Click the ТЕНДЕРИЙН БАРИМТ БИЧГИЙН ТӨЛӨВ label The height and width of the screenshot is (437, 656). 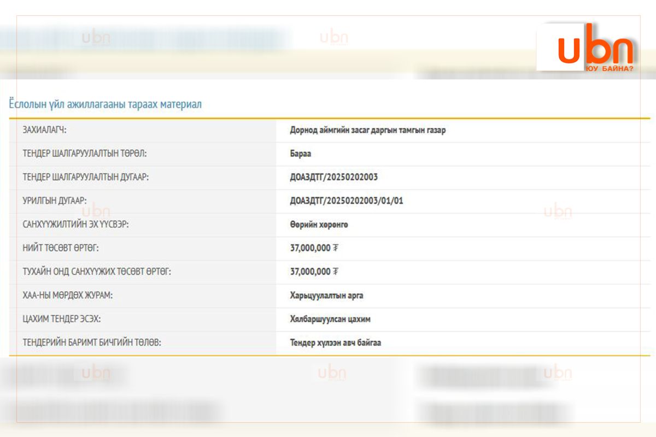pos(92,343)
